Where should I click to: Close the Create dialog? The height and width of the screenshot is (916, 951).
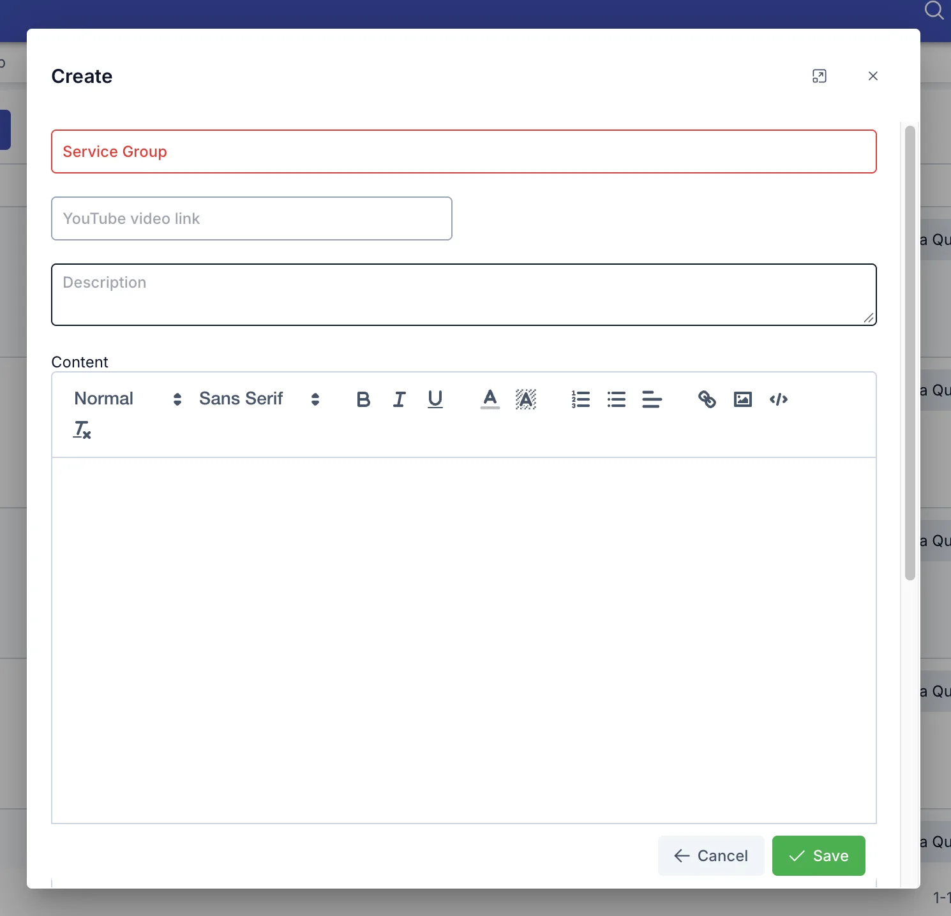873,77
